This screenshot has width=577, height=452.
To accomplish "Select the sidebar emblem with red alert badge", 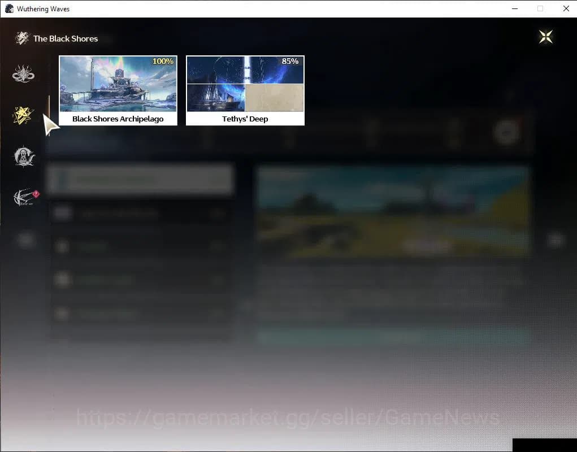I will (25, 198).
